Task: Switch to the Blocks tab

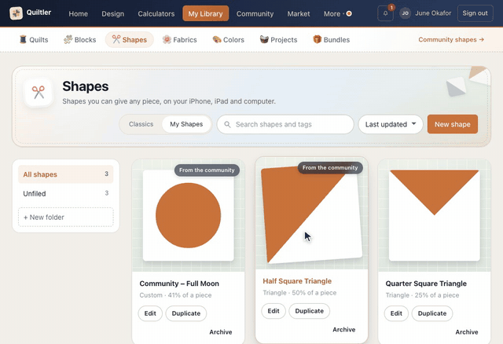Action: pos(80,40)
